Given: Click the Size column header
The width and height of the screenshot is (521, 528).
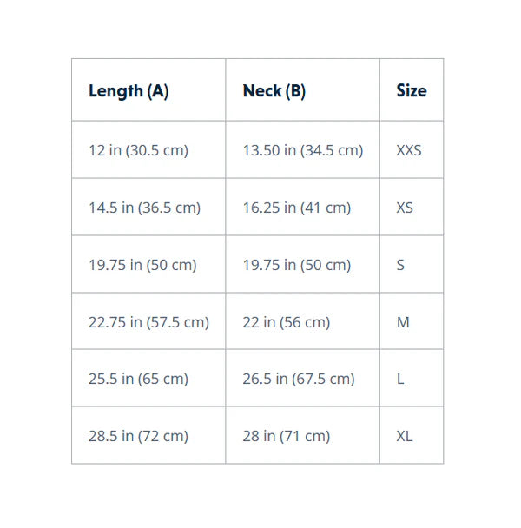Looking at the screenshot, I should [x=412, y=90].
